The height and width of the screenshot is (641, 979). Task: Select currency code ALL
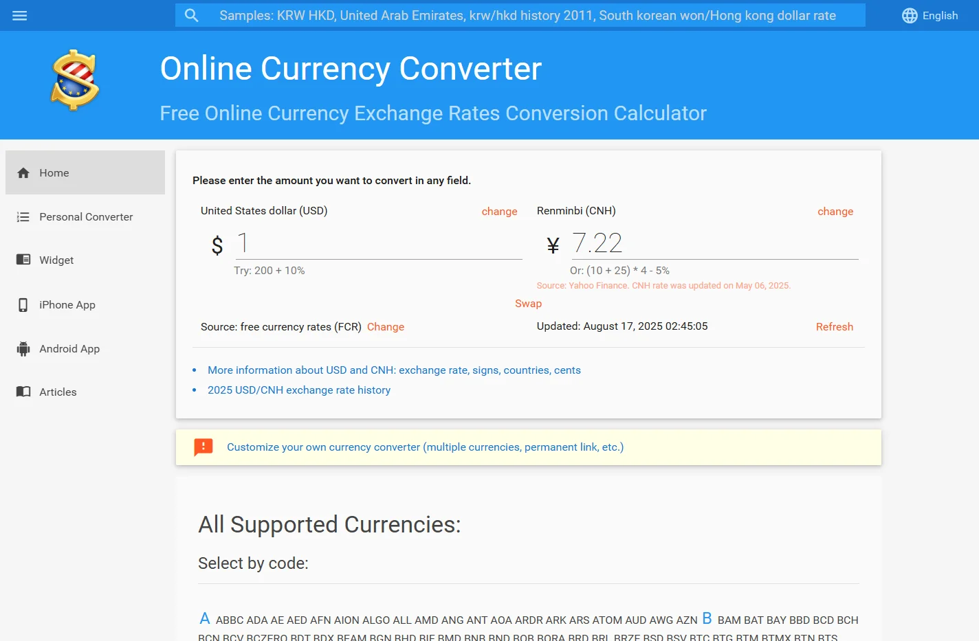click(x=402, y=620)
